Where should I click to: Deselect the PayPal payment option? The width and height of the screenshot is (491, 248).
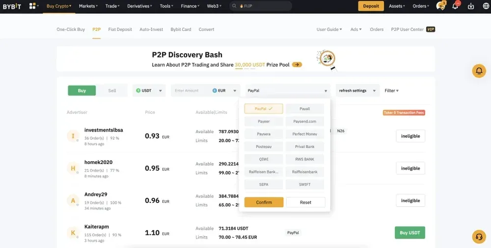[x=264, y=109]
